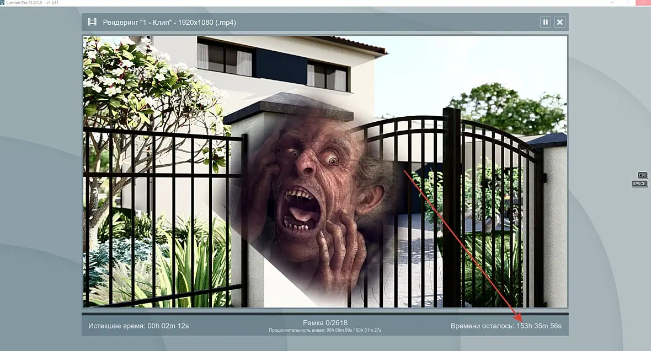Minimize the Lumion Pro window
Screen dimensions: 651x351
(x=612, y=3)
